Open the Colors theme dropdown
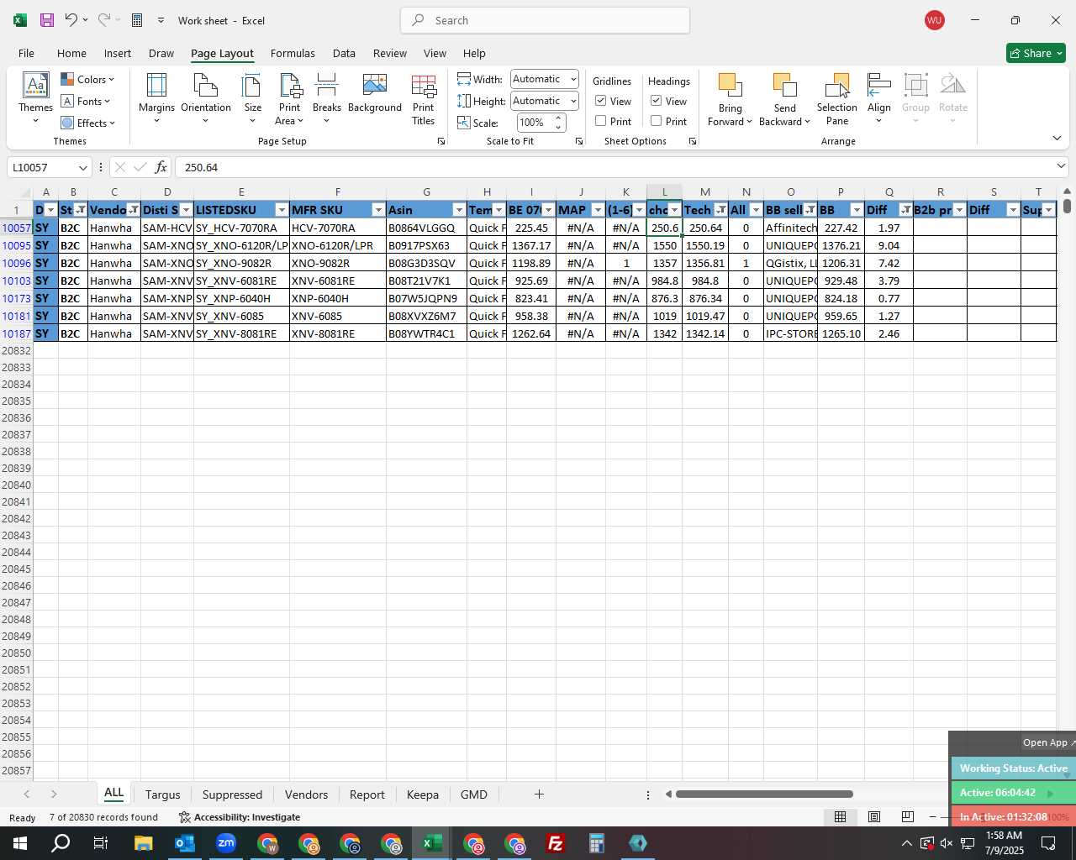The height and width of the screenshot is (860, 1076). (87, 79)
